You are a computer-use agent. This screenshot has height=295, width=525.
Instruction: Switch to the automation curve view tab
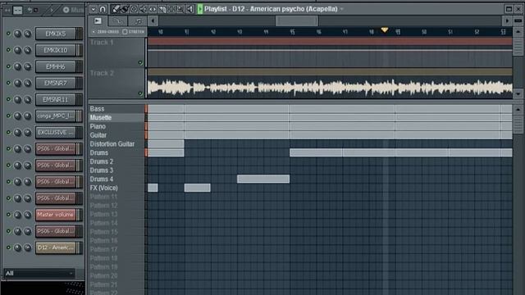tap(118, 21)
